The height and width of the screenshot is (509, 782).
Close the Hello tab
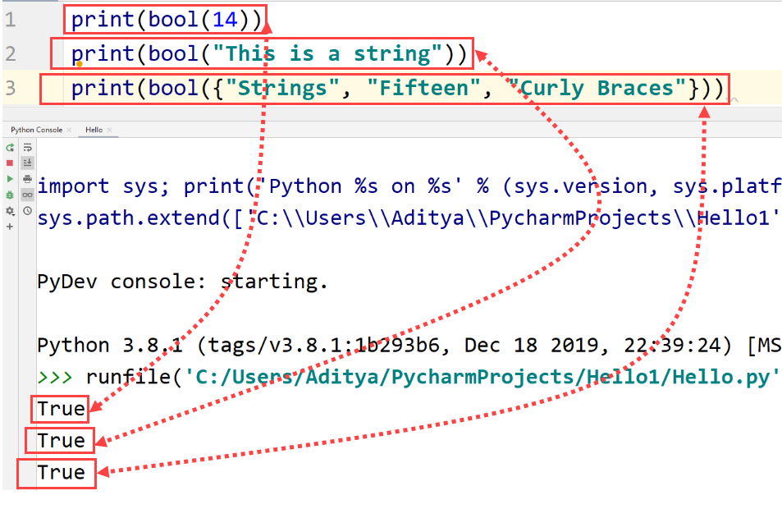coord(110,131)
